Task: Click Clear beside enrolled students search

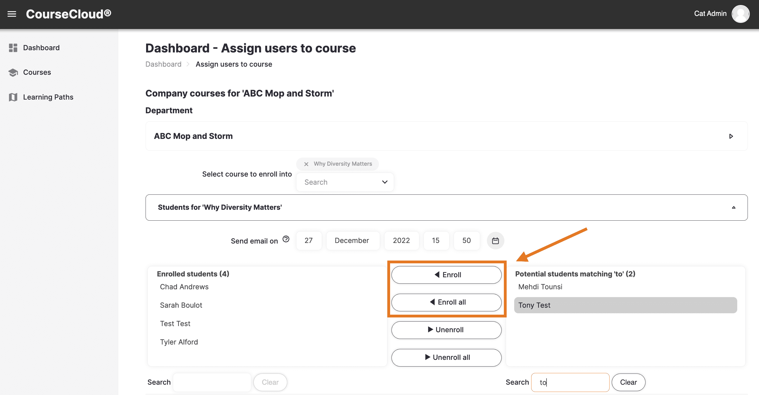Action: click(x=270, y=382)
